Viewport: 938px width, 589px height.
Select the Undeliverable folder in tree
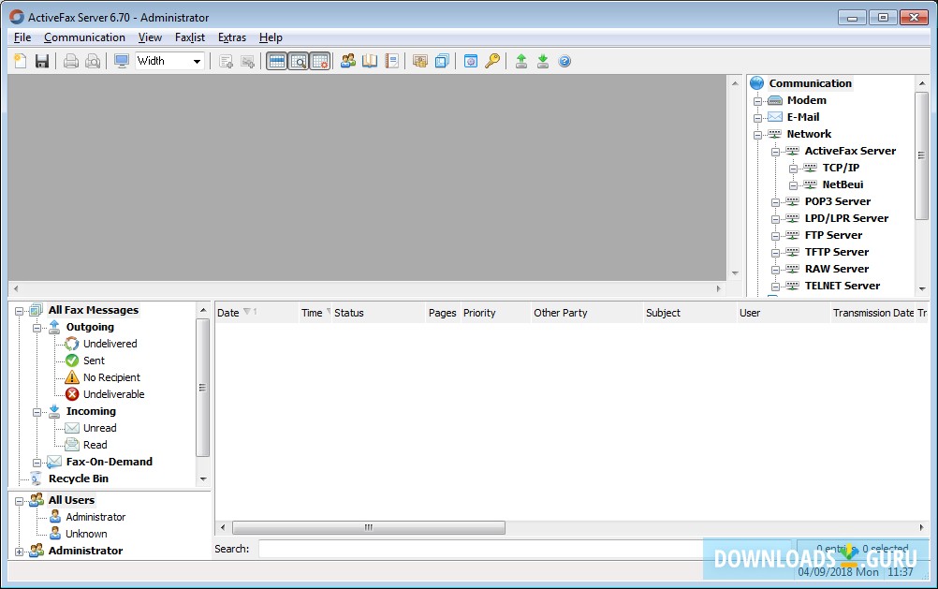113,394
